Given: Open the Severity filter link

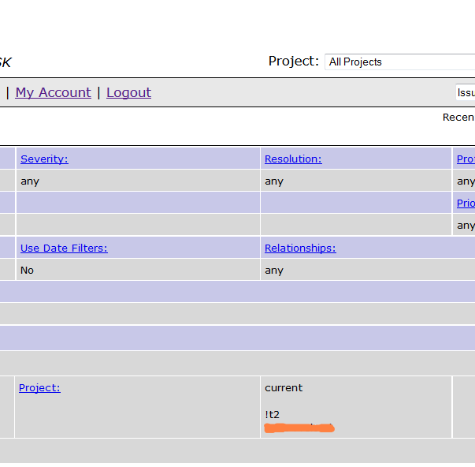Looking at the screenshot, I should click(44, 159).
